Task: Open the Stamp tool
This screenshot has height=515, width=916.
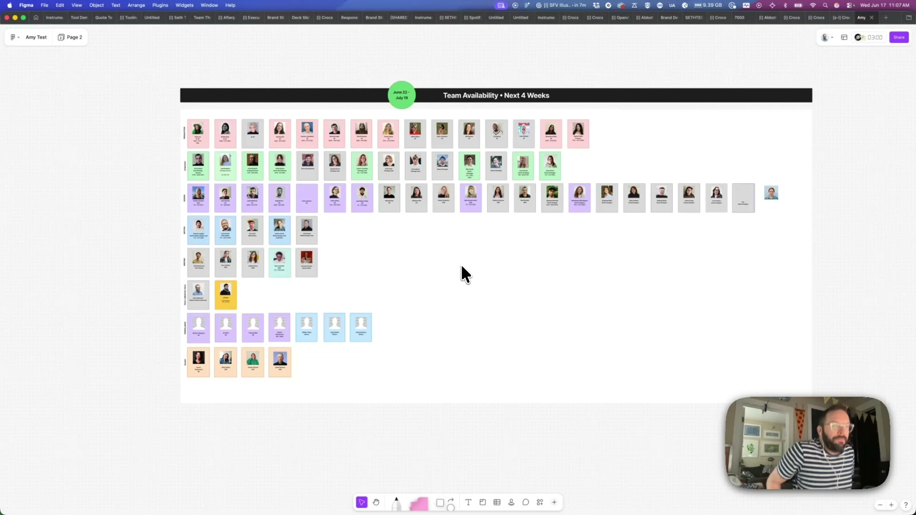Action: coord(511,502)
